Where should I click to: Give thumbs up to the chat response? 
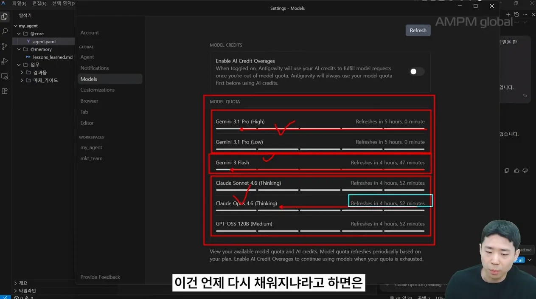[516, 170]
